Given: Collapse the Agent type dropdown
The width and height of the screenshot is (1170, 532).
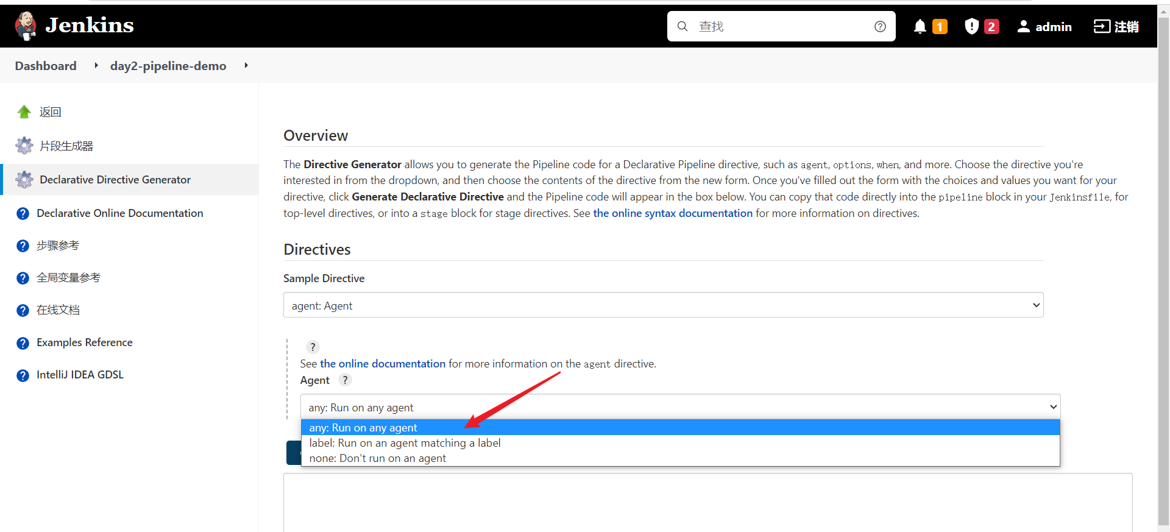Looking at the screenshot, I should tap(680, 407).
